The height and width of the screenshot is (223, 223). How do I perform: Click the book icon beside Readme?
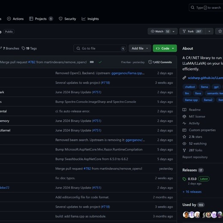pyautogui.click(x=184, y=110)
